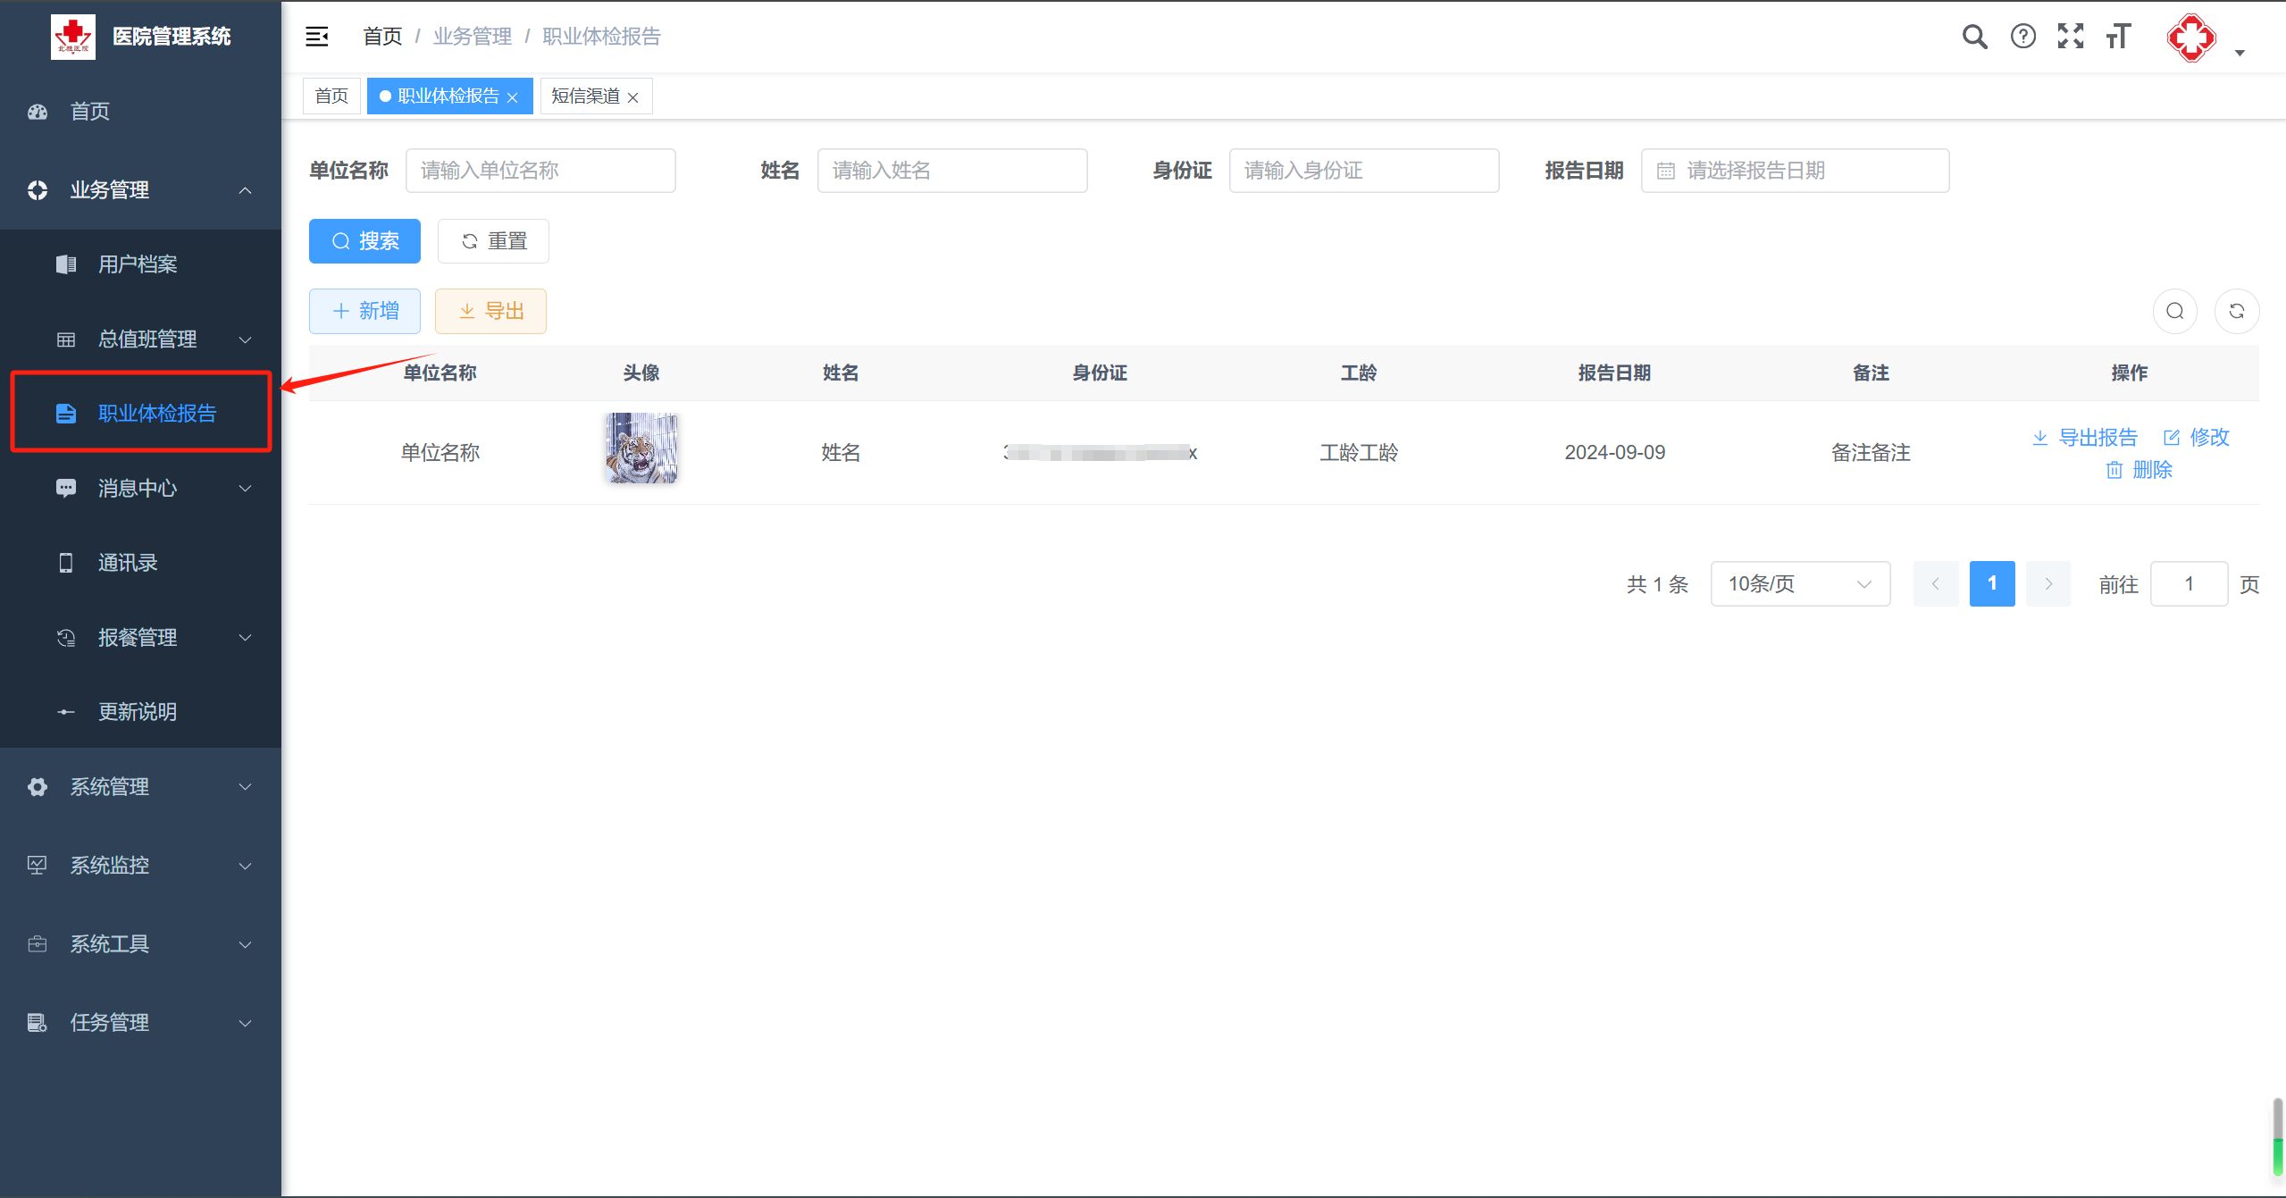Viewport: 2286px width, 1198px height.
Task: Switch to the 首页 tab
Action: (x=331, y=96)
